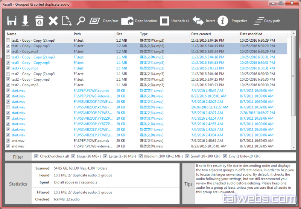Screen dimensions: 301x209
Task: Sort by the Size column header
Action: click(x=126, y=34)
